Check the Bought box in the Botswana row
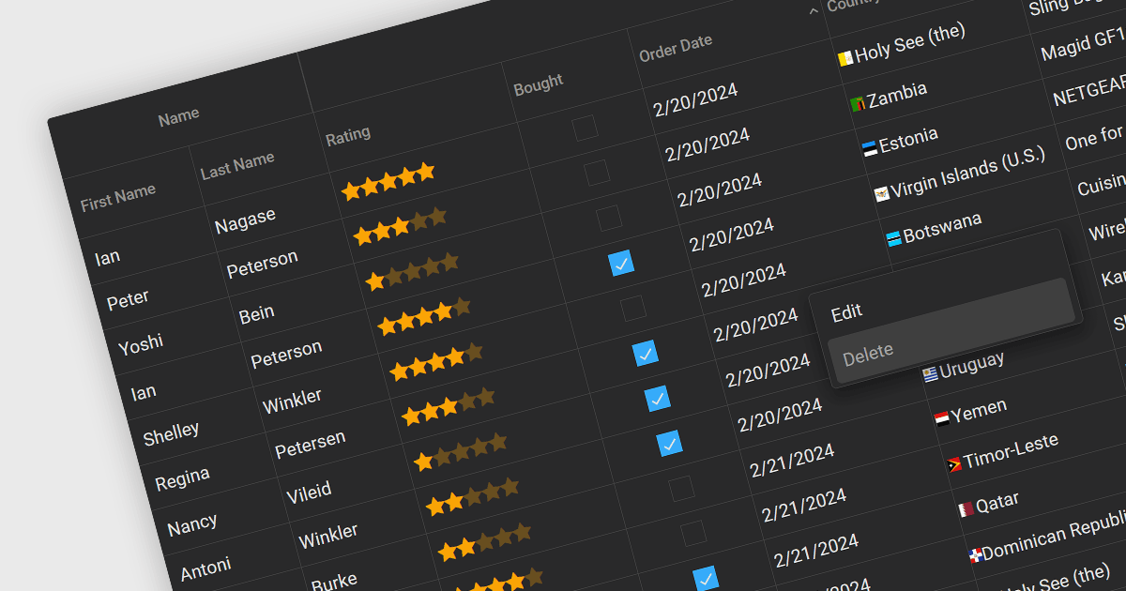The image size is (1126, 591). pos(633,308)
